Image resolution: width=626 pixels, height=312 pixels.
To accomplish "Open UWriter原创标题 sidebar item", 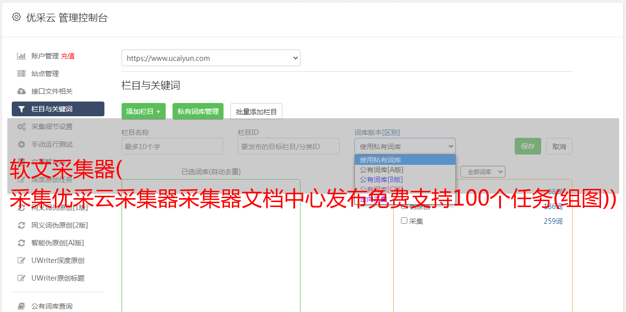I will click(x=58, y=278).
